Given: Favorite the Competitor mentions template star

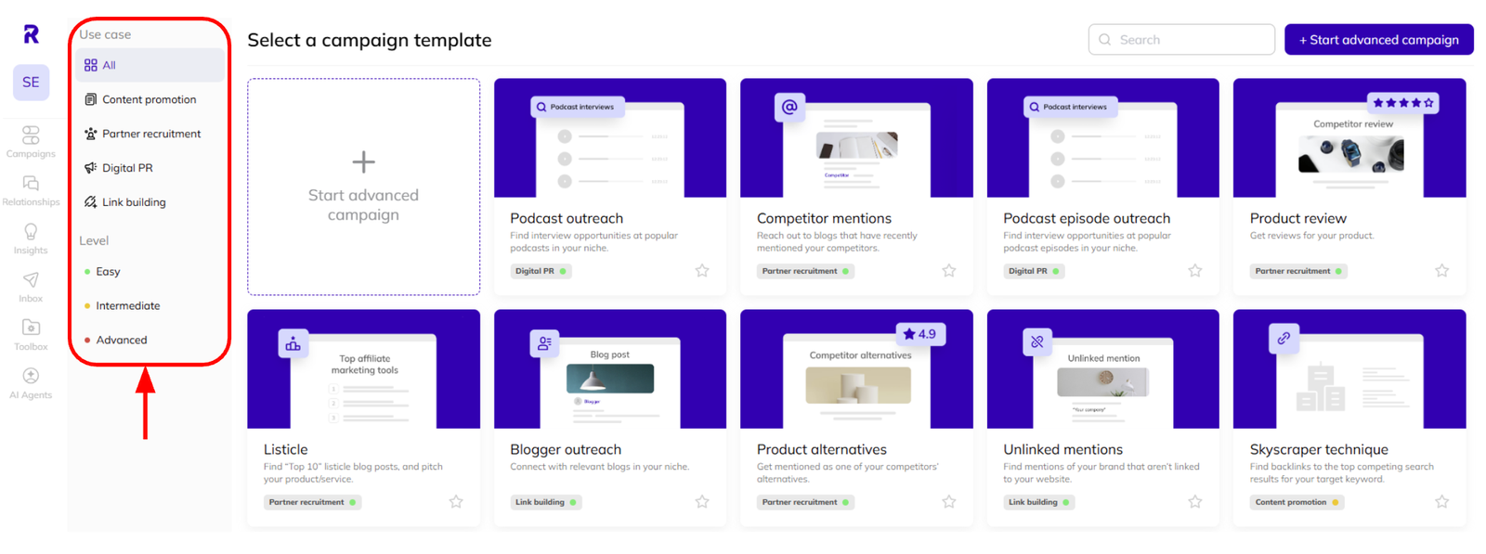Looking at the screenshot, I should (948, 271).
